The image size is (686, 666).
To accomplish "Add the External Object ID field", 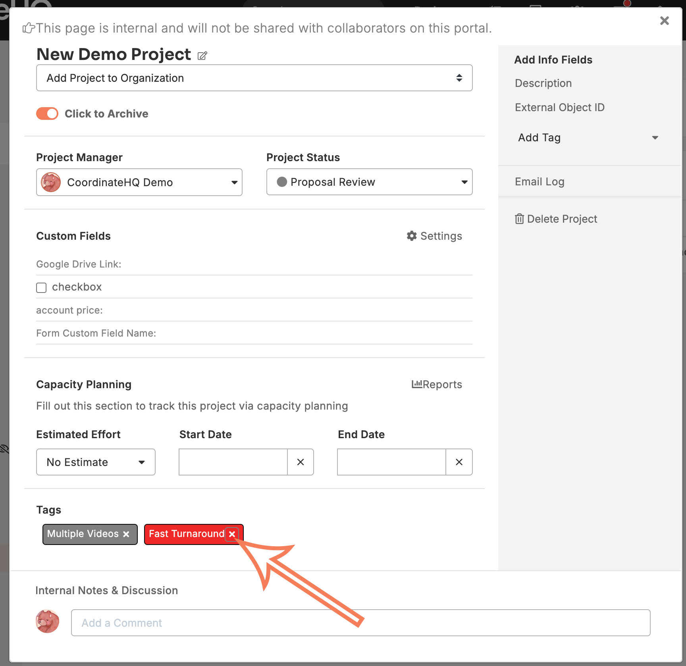I will pos(559,108).
